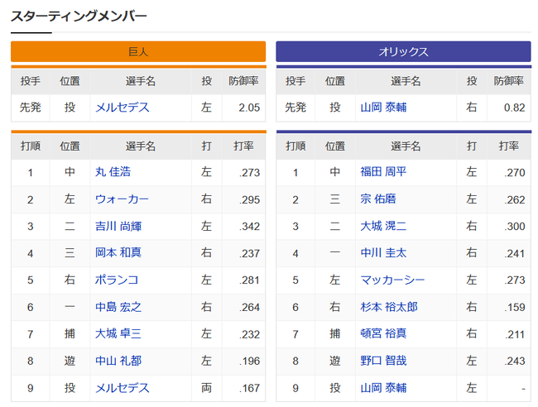Click 選手名 header in Orix batting table

click(x=406, y=146)
